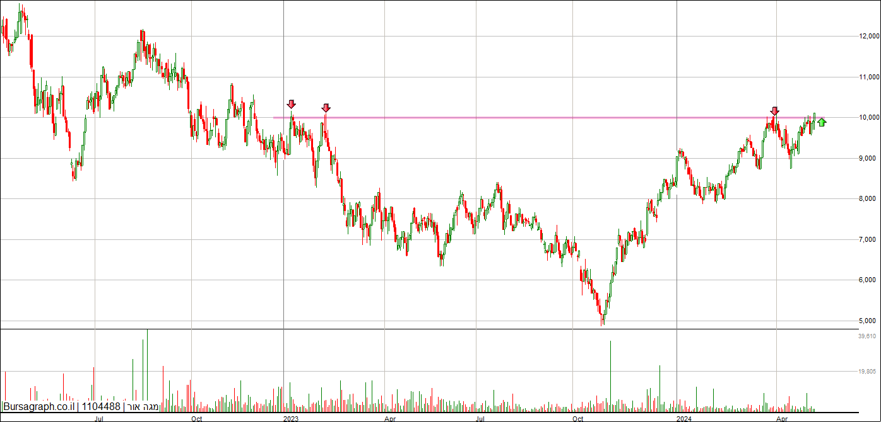The height and width of the screenshot is (422, 881).
Task: Click the 19,805 volume axis label
Action: (x=868, y=372)
